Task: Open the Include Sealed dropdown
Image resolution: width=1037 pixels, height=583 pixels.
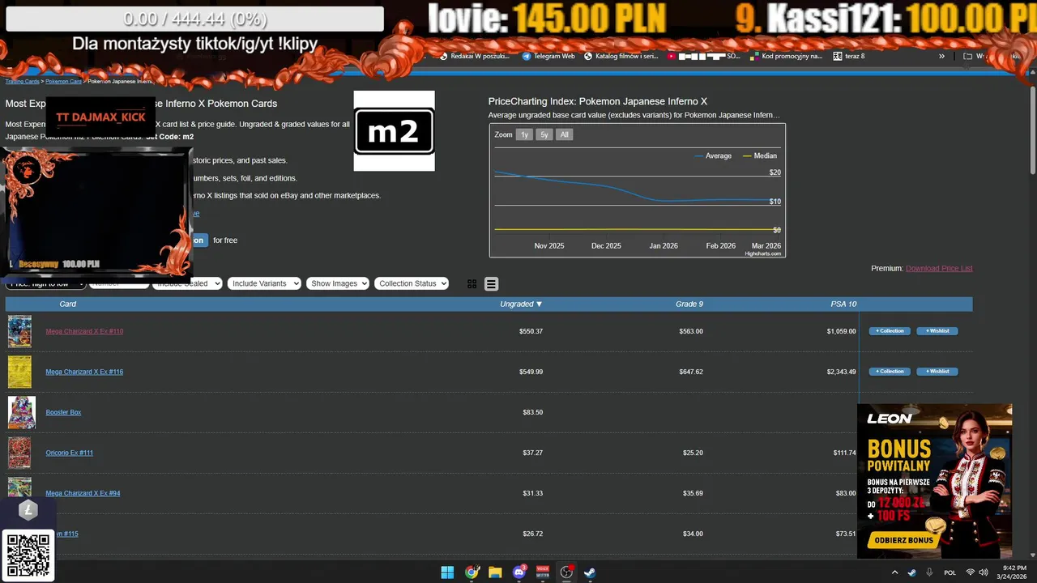Action: (188, 283)
